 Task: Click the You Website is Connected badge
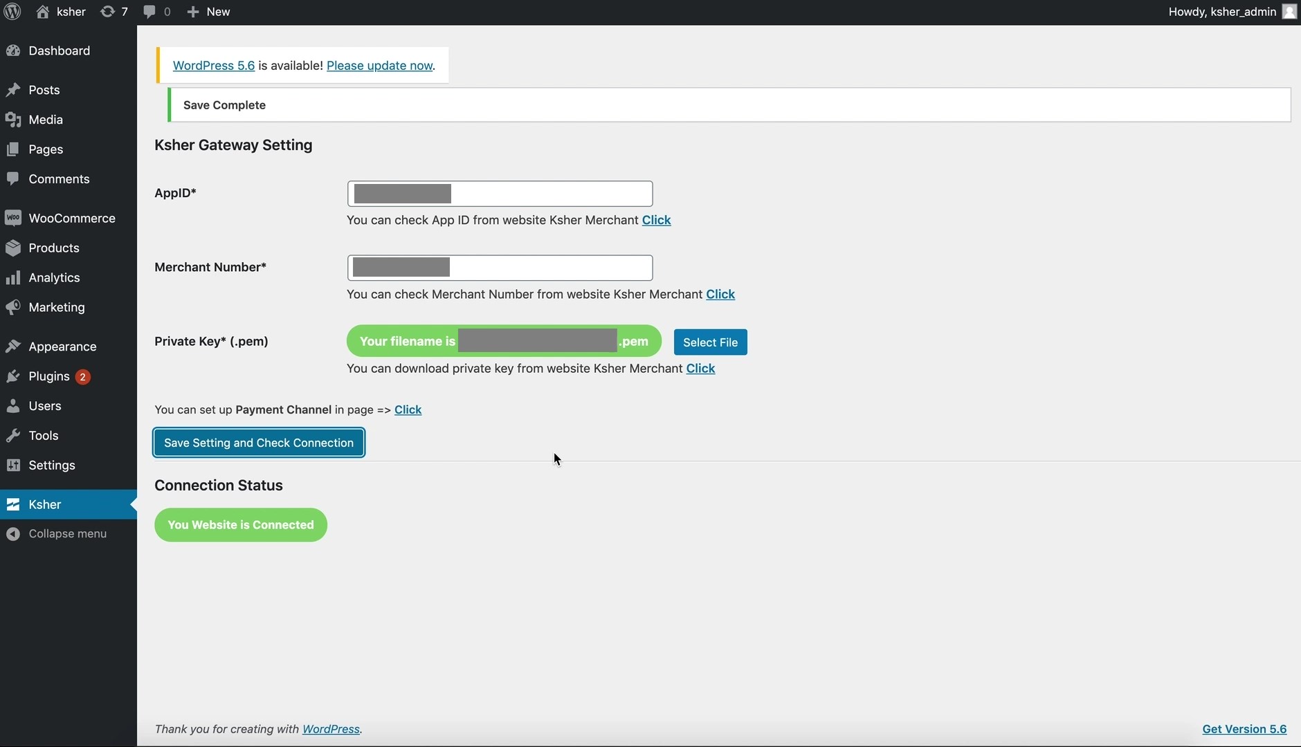pos(241,525)
